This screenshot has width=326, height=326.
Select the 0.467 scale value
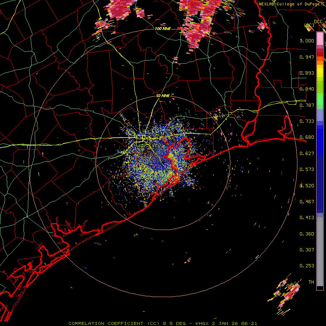click(307, 202)
